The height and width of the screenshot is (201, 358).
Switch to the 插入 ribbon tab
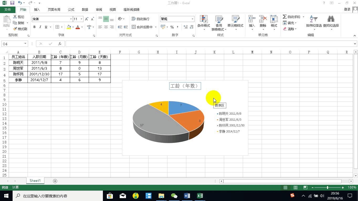37,9
